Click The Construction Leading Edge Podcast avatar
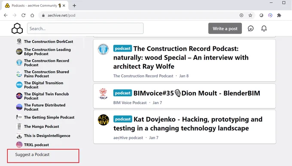The width and height of the screenshot is (292, 166). click(19, 52)
